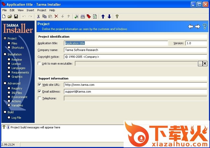Click the Copyright notice input field
Screen dimensions: 210x148
135,57
